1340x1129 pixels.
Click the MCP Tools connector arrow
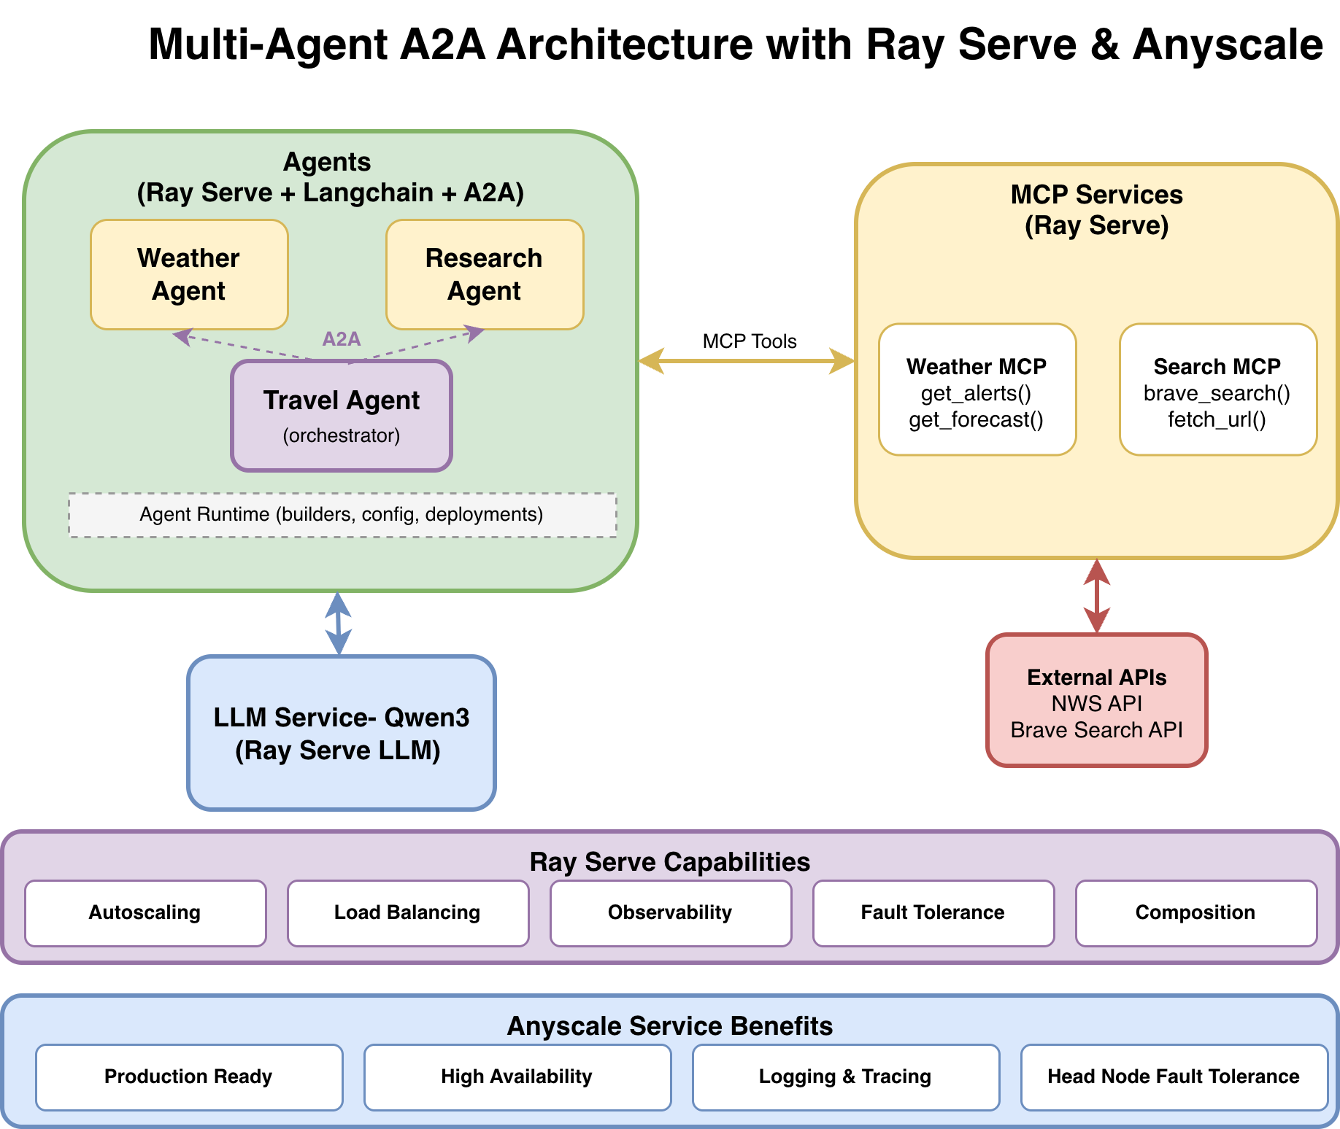click(749, 361)
